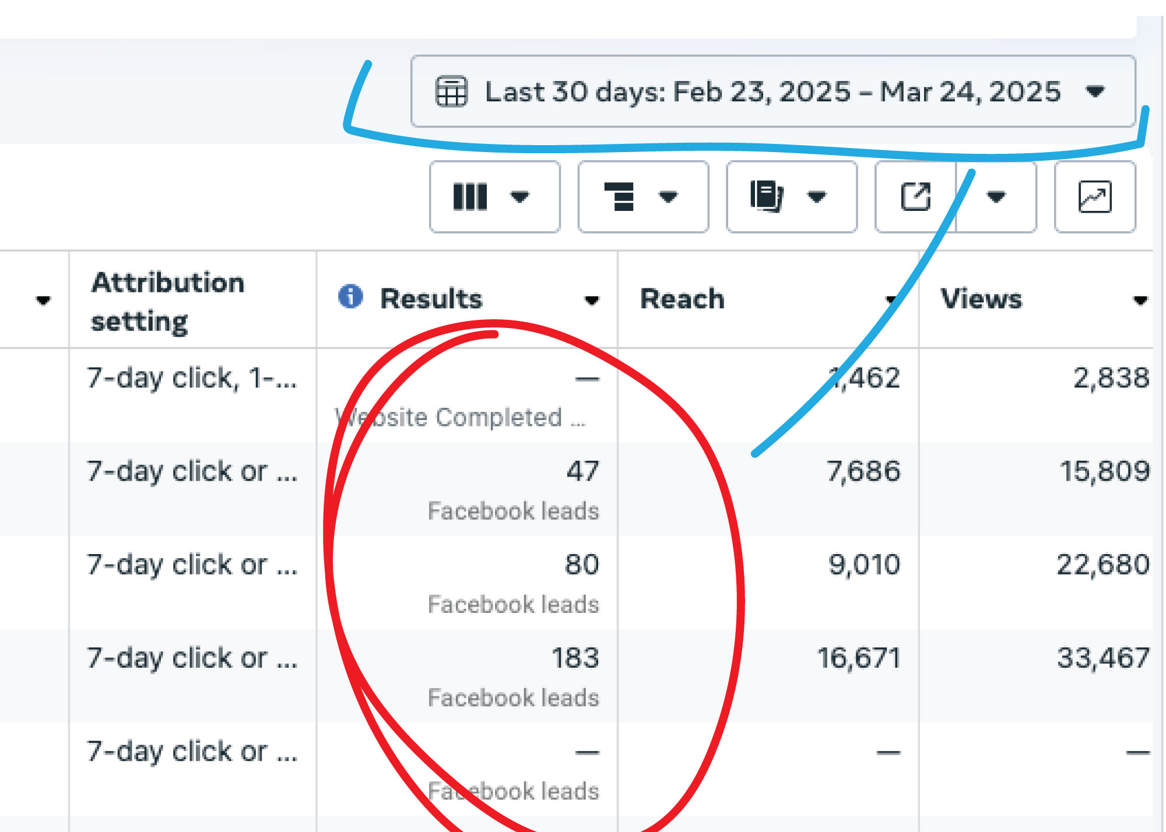Click the Attribution setting column header
Viewport: 1166px width, 832px height.
[x=168, y=301]
